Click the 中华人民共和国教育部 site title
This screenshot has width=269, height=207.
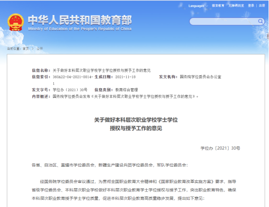80,20
